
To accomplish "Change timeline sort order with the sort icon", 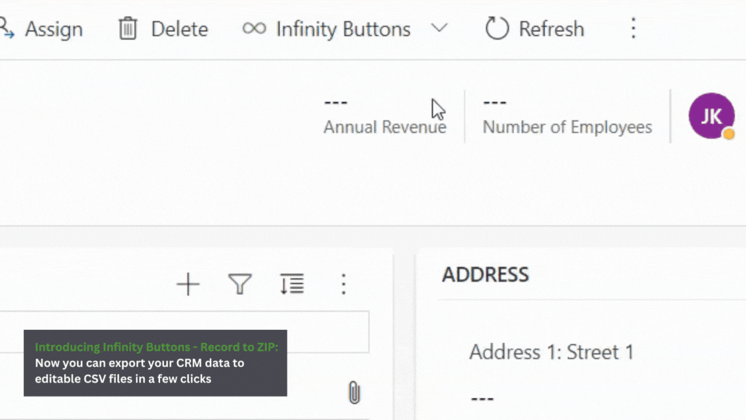I will (x=291, y=284).
